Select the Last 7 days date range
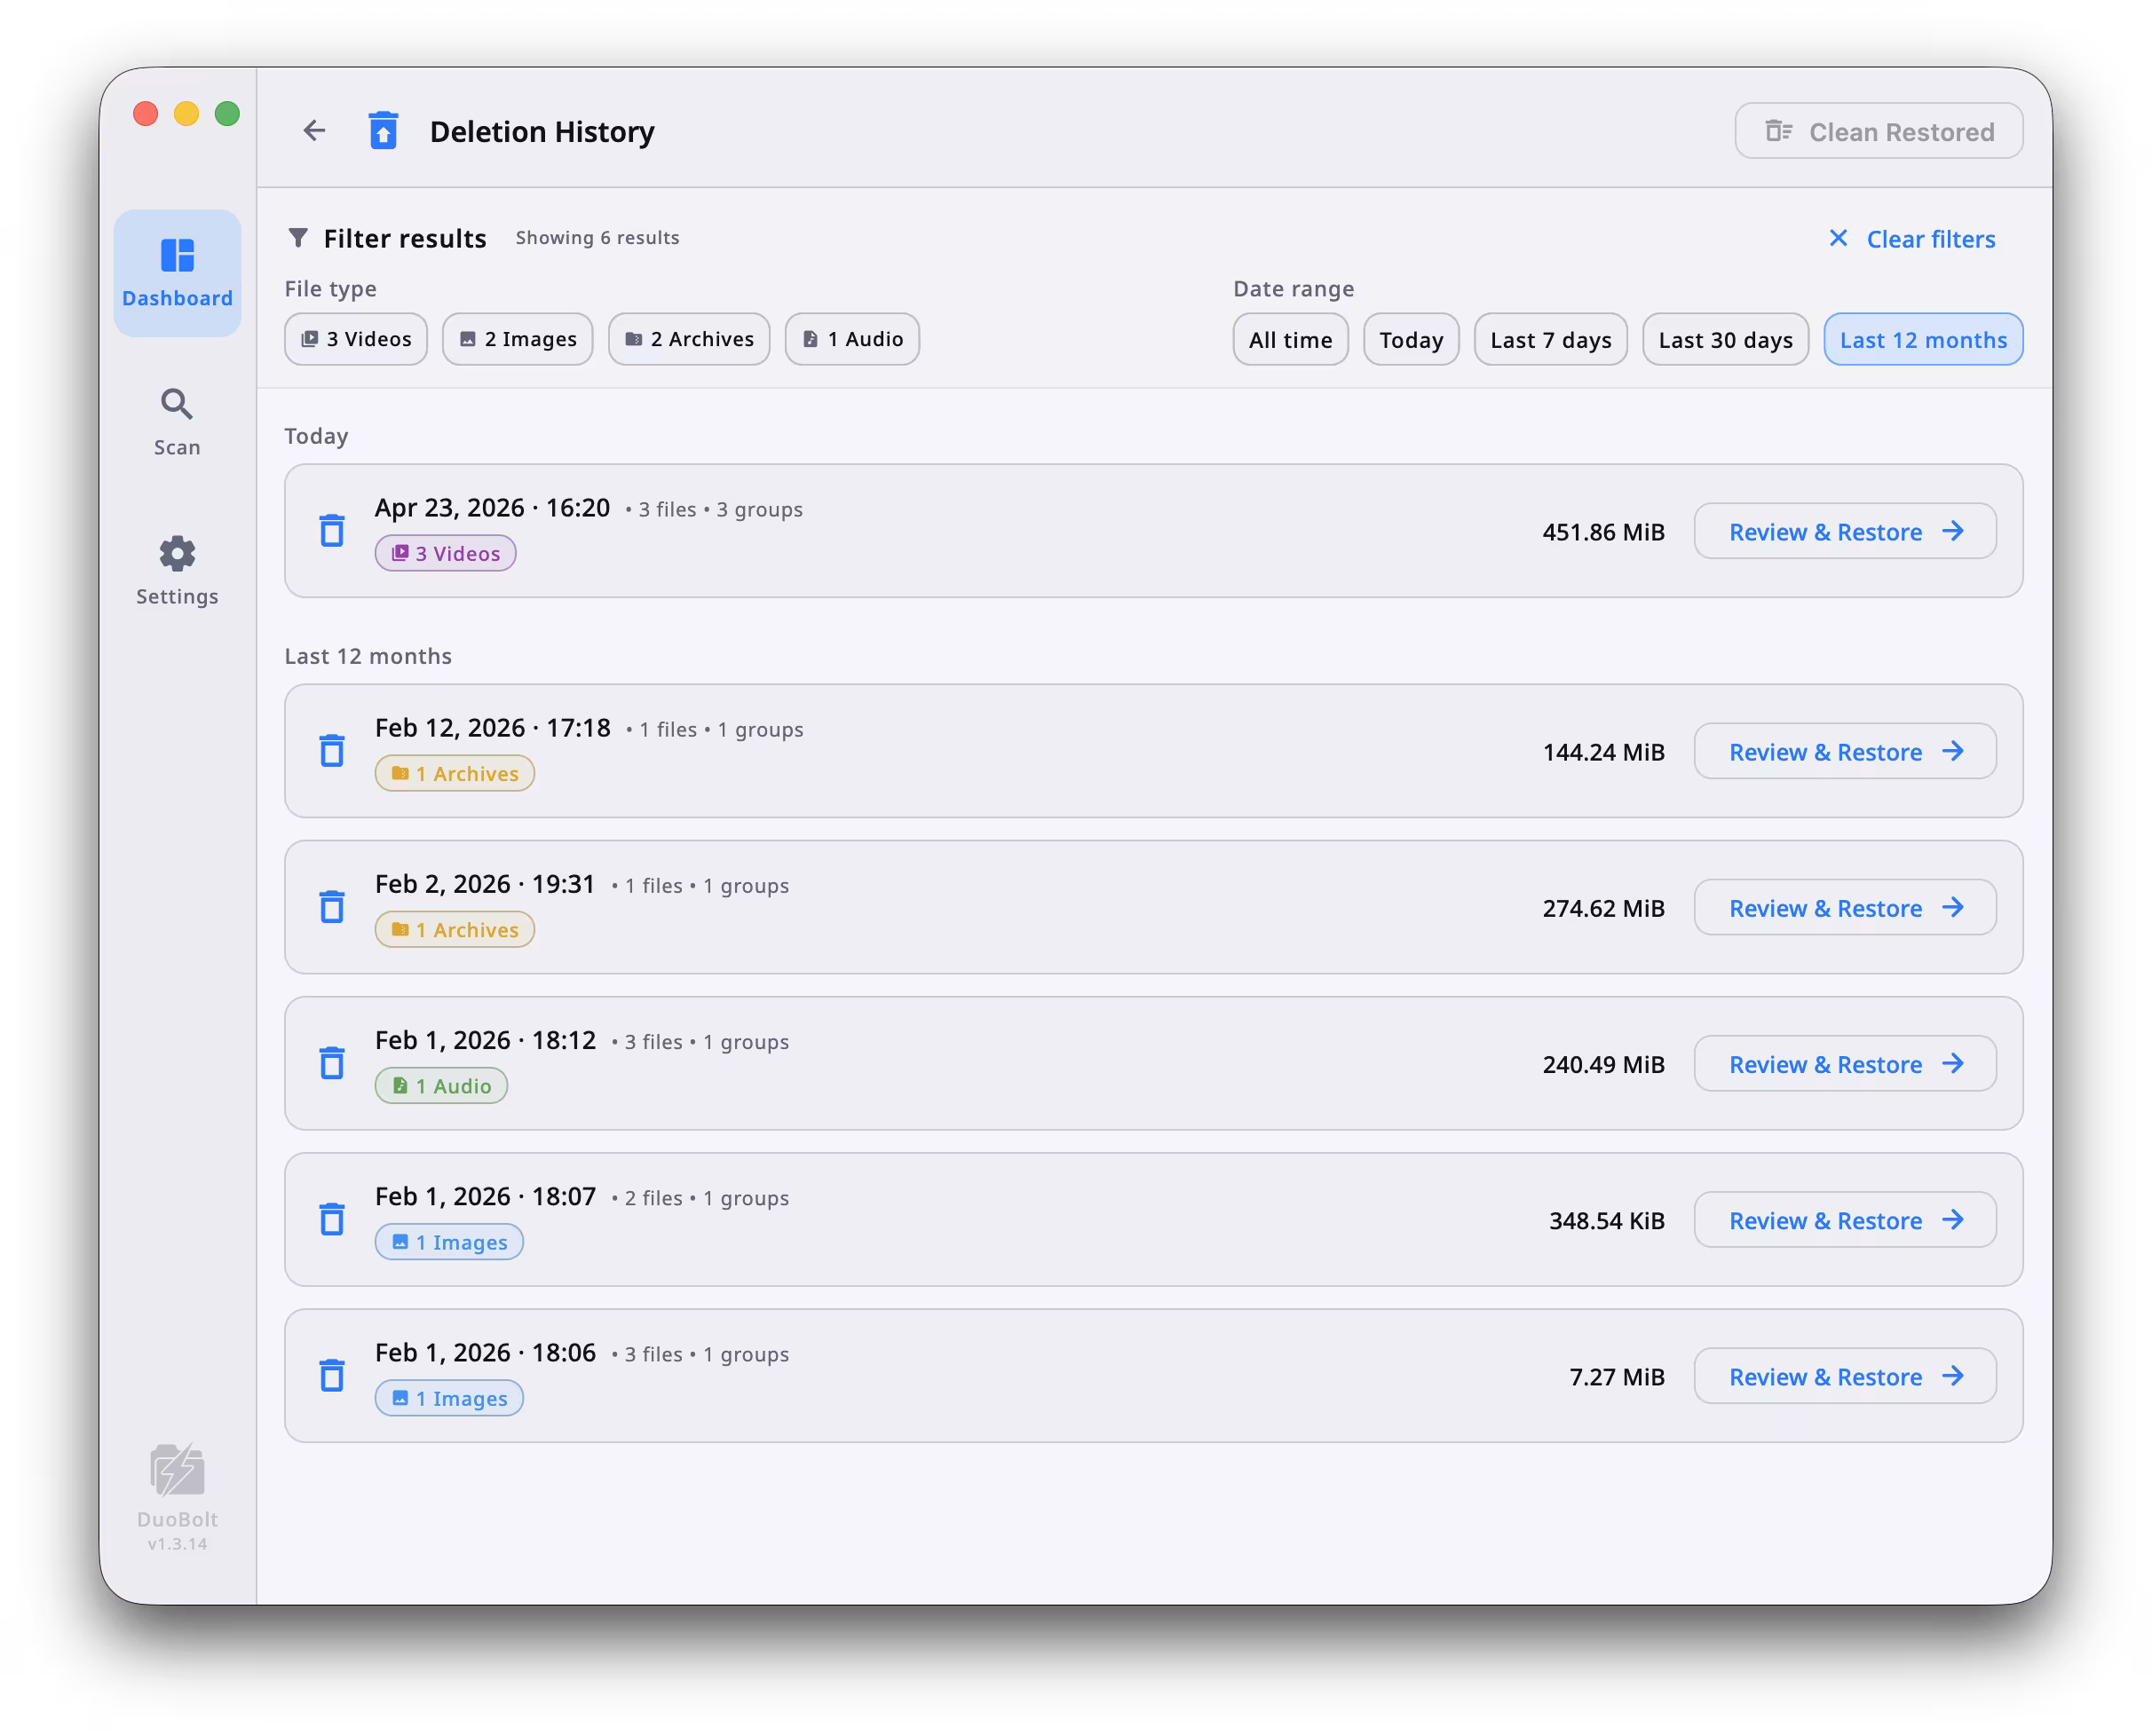 (x=1550, y=340)
